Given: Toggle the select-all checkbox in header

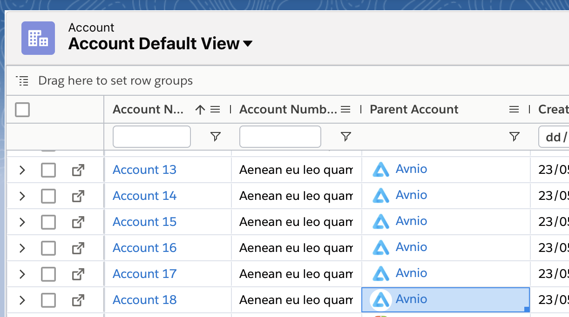Looking at the screenshot, I should [x=22, y=110].
